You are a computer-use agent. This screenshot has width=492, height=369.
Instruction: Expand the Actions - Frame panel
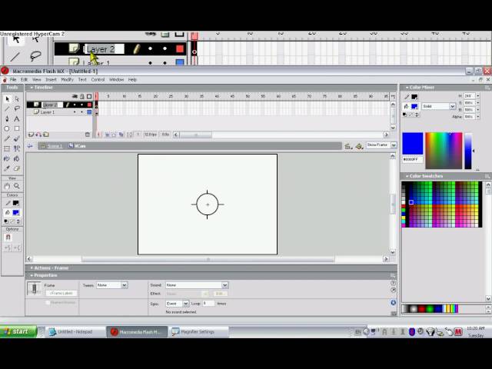pyautogui.click(x=32, y=268)
